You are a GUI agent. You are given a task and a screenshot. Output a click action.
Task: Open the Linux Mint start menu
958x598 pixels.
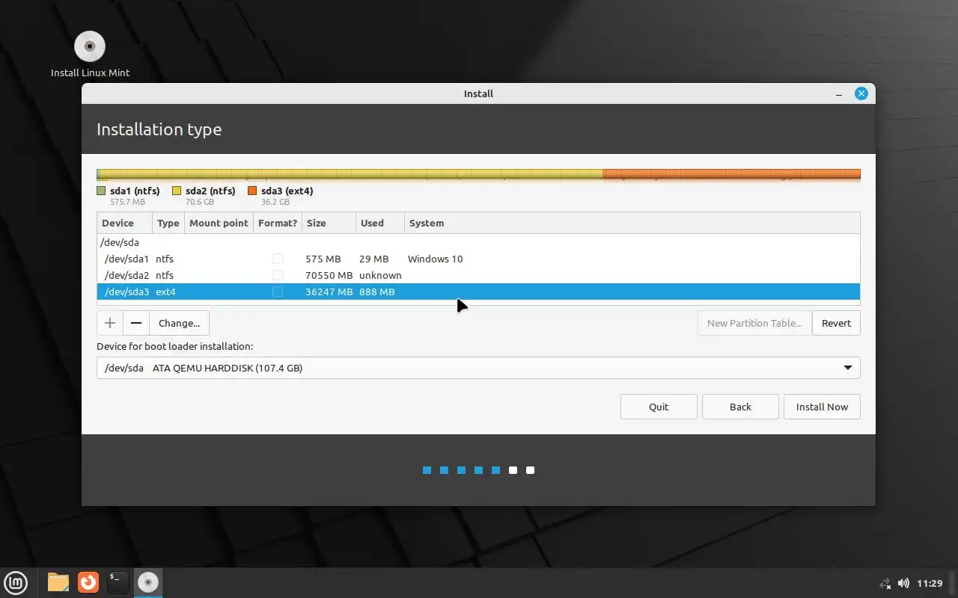(16, 582)
